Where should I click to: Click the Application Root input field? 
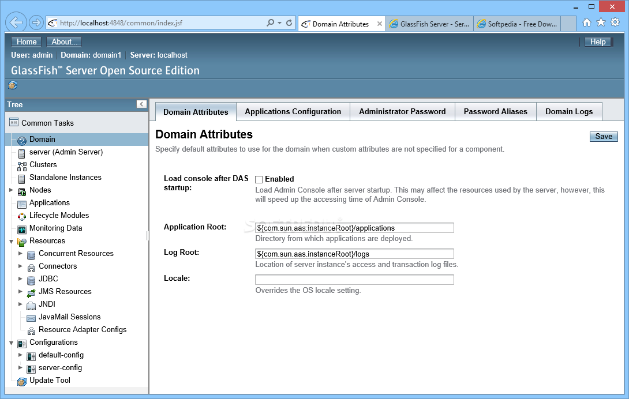click(355, 228)
